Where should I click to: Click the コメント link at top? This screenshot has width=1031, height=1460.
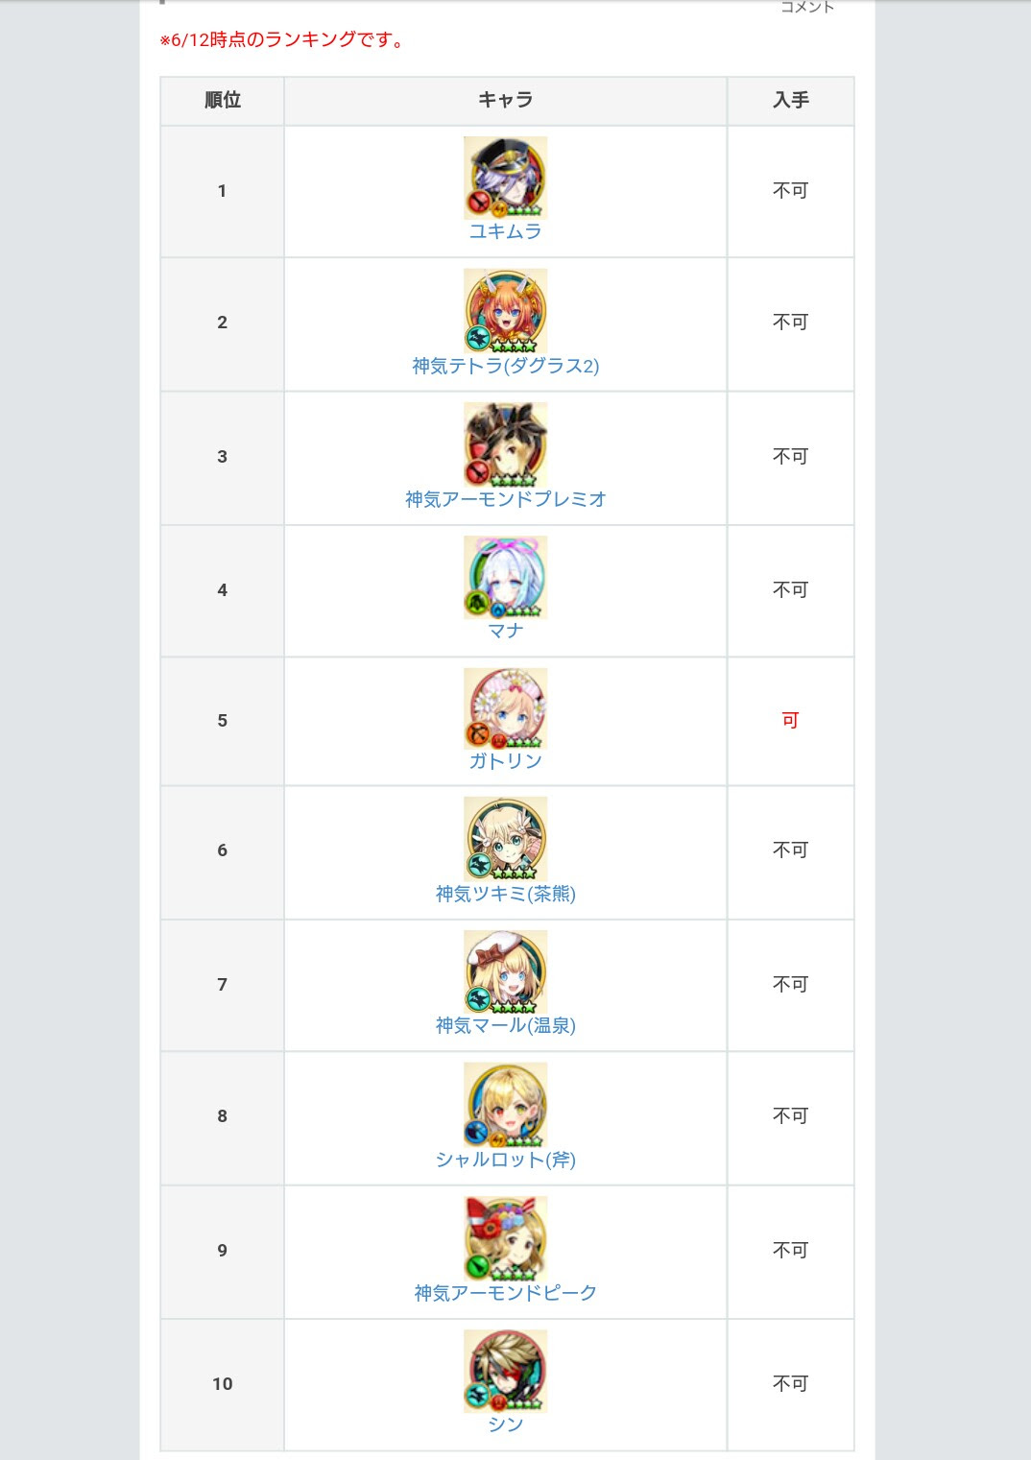pos(807,7)
